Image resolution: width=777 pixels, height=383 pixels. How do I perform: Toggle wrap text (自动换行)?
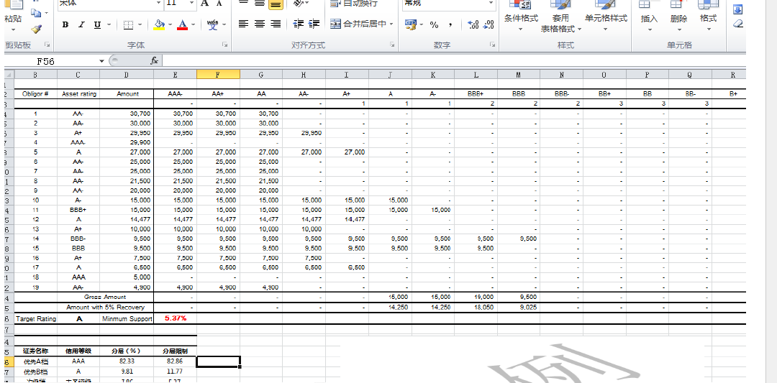[x=354, y=4]
